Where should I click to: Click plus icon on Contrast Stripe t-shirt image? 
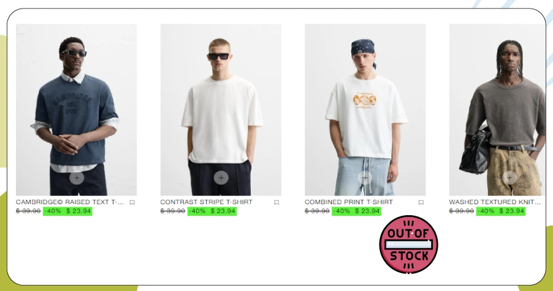click(221, 178)
